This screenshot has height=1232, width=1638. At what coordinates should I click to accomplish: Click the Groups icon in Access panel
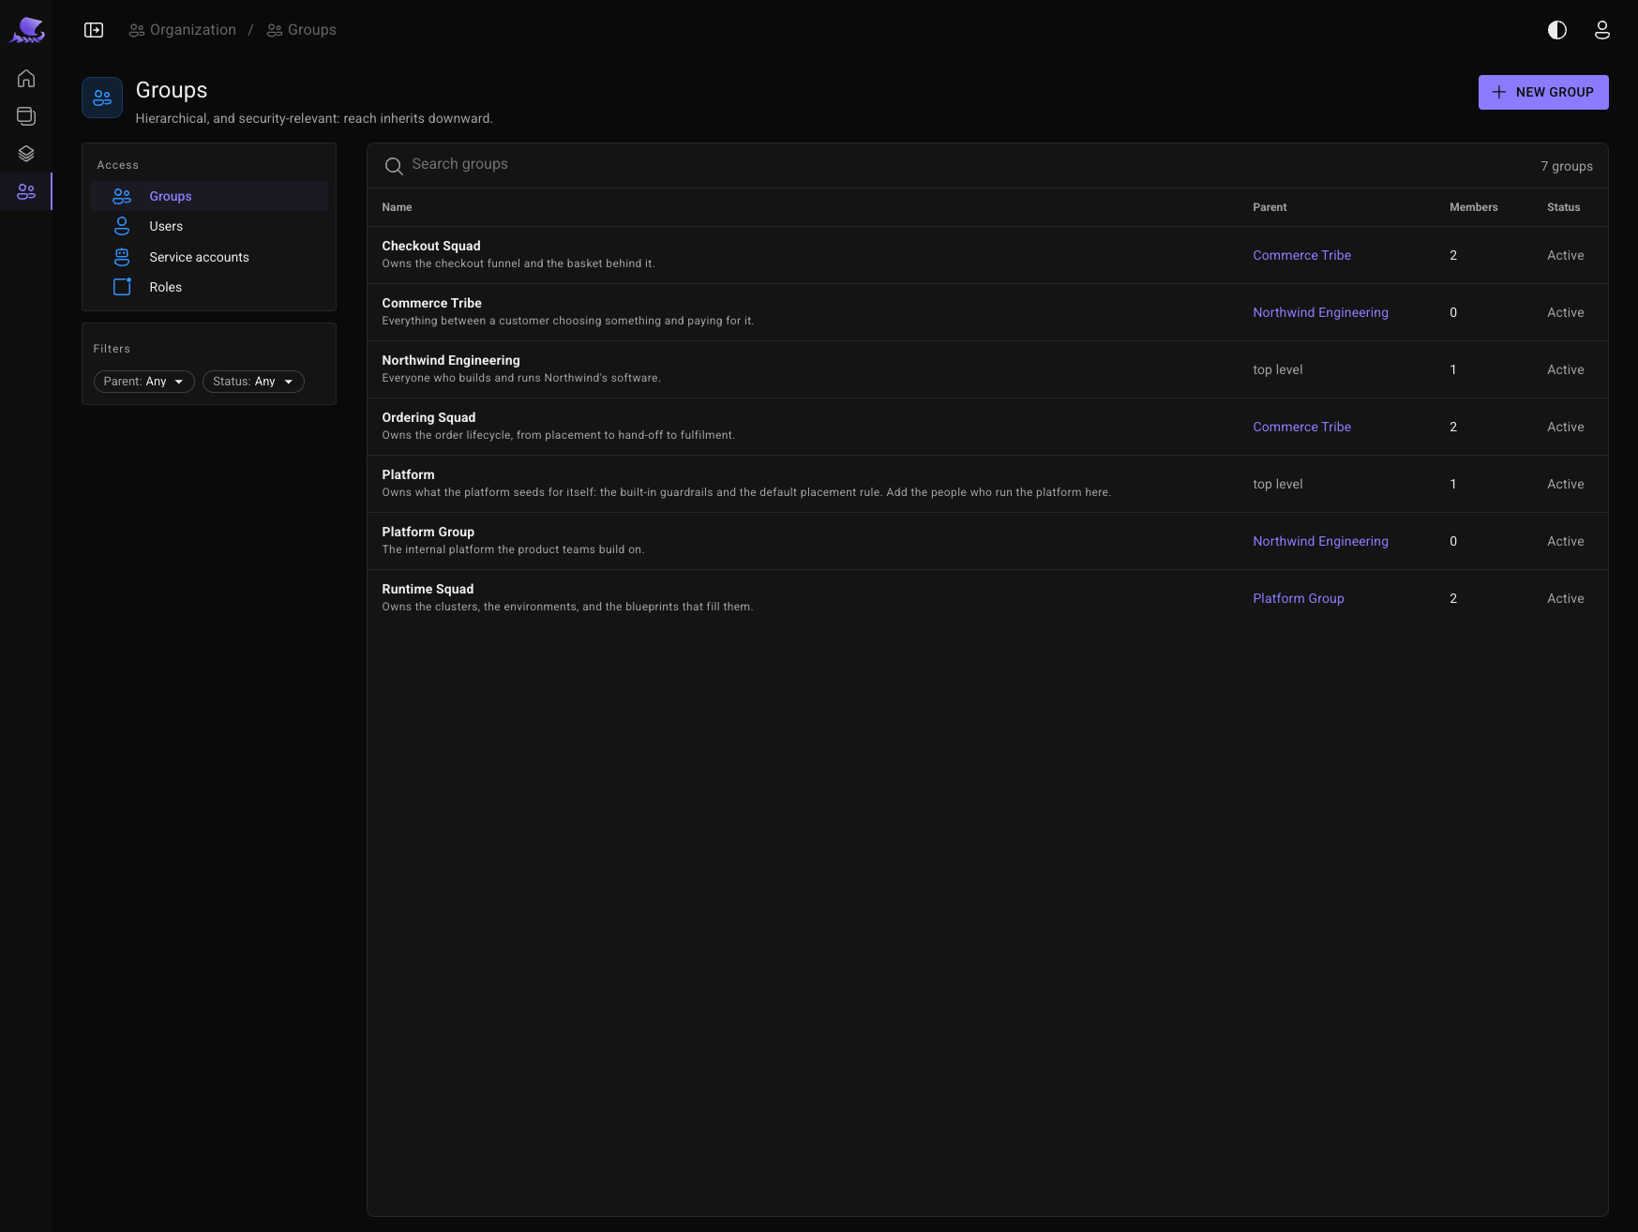point(122,196)
